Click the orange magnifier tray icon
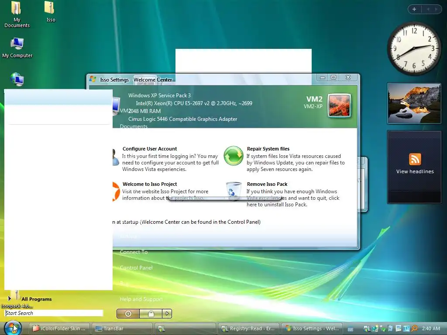The image size is (447, 335). (x=415, y=328)
